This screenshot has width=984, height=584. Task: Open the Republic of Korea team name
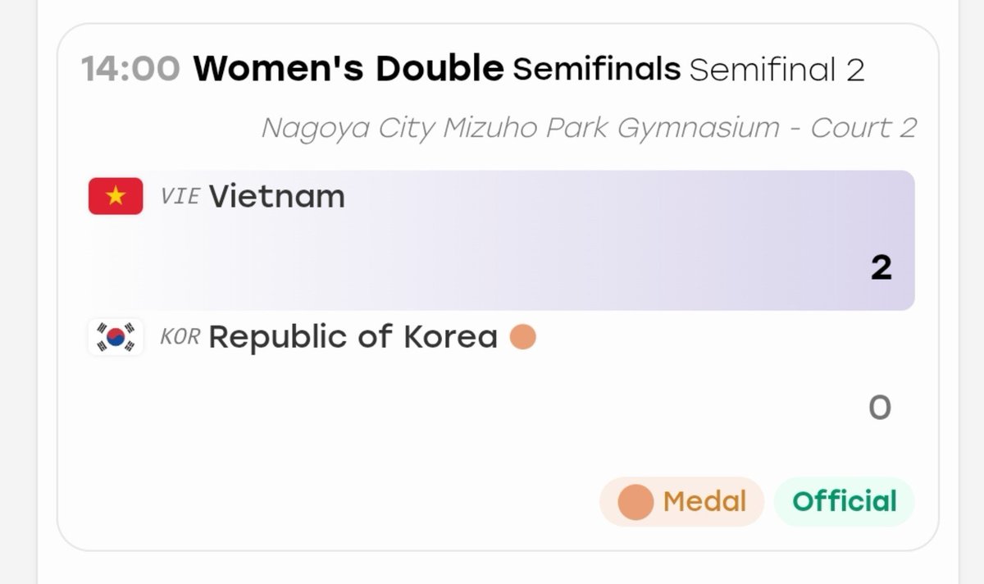[x=353, y=337]
